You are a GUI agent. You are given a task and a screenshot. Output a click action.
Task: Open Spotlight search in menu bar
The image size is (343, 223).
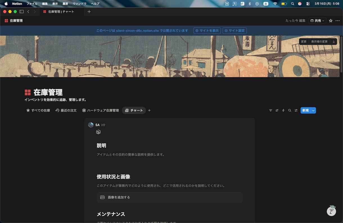click(x=293, y=4)
